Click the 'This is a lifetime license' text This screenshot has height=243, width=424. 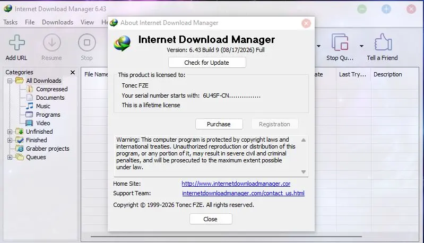point(151,105)
